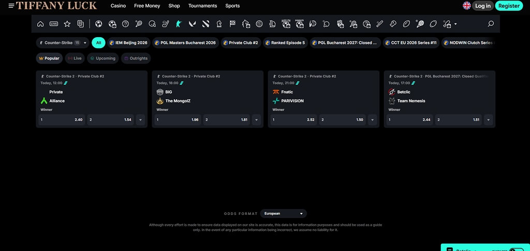
Task: Open the Tournaments menu item
Action: 202,6
